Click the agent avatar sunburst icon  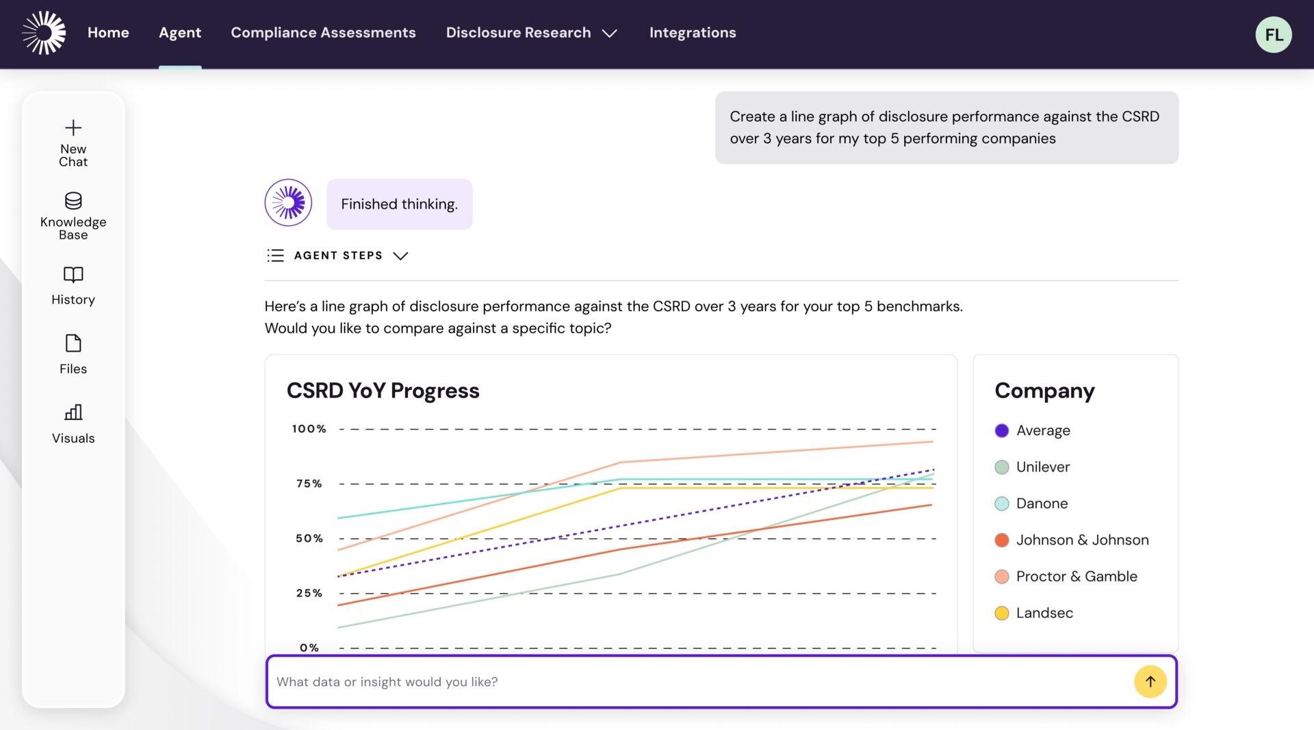(288, 203)
